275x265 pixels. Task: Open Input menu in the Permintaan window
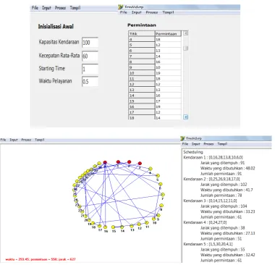(137, 12)
